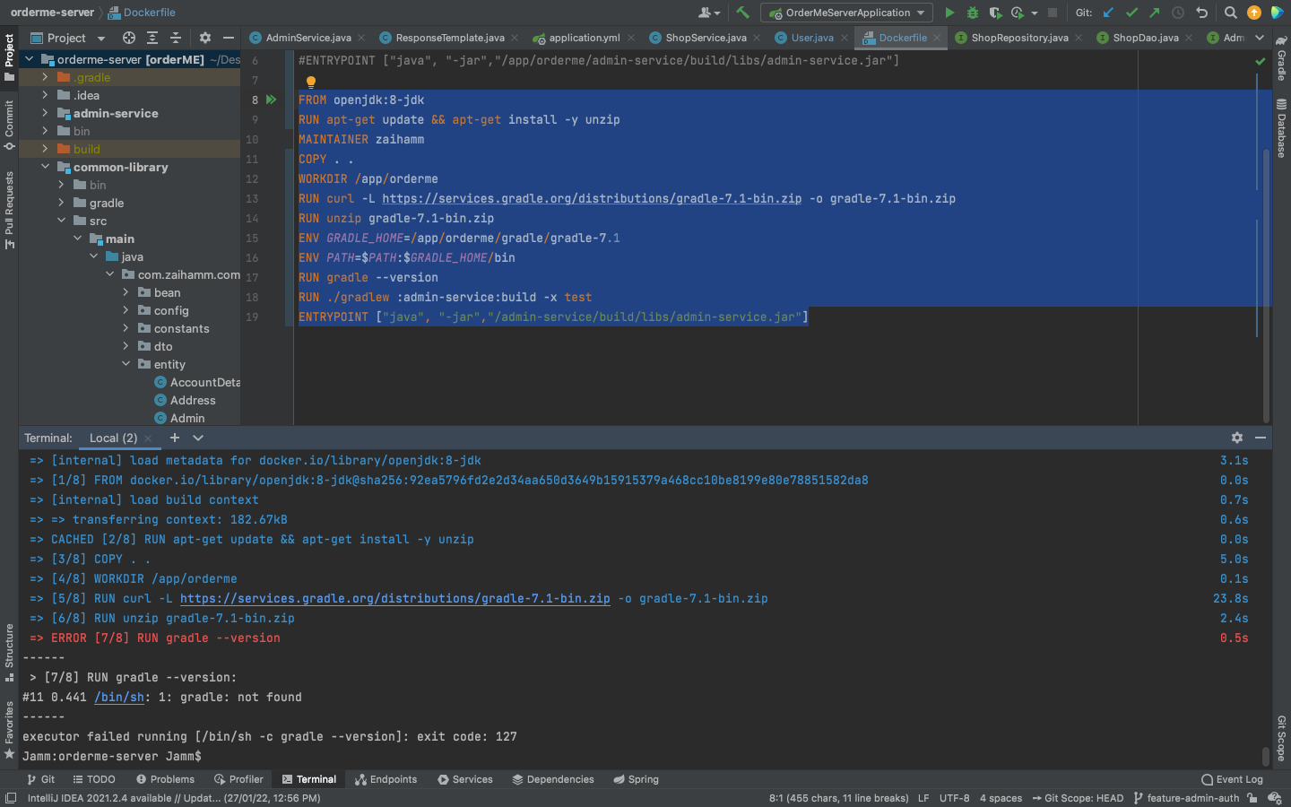Image resolution: width=1291 pixels, height=807 pixels.
Task: Switch to the AdminService.java tab
Action: (x=308, y=38)
